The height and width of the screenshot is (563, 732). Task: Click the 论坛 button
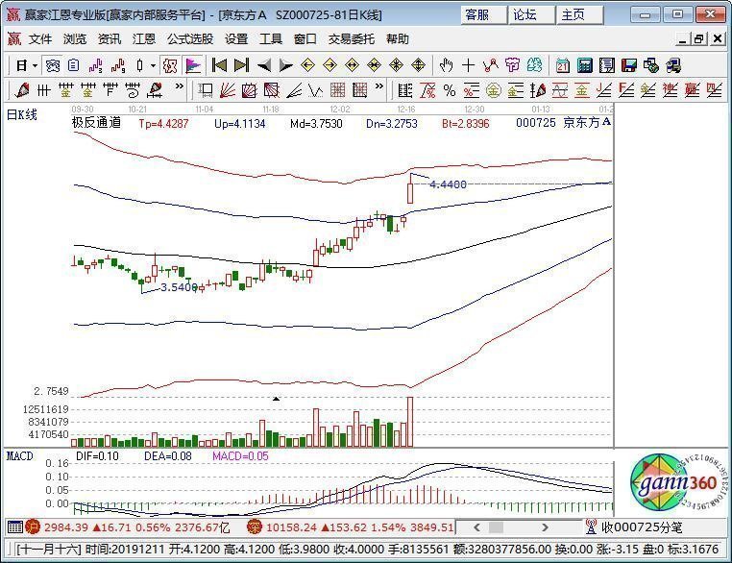(x=532, y=15)
